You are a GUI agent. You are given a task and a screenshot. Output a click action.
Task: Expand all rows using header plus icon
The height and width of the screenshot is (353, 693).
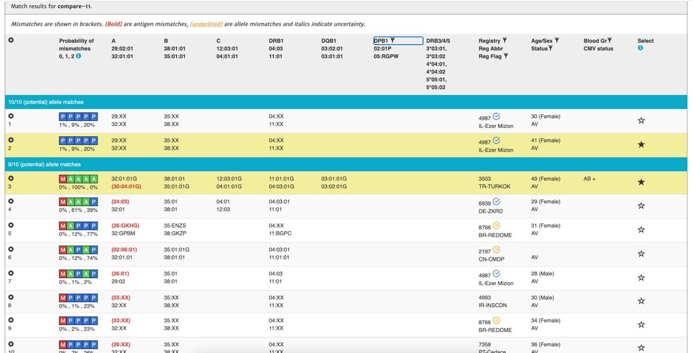click(11, 41)
